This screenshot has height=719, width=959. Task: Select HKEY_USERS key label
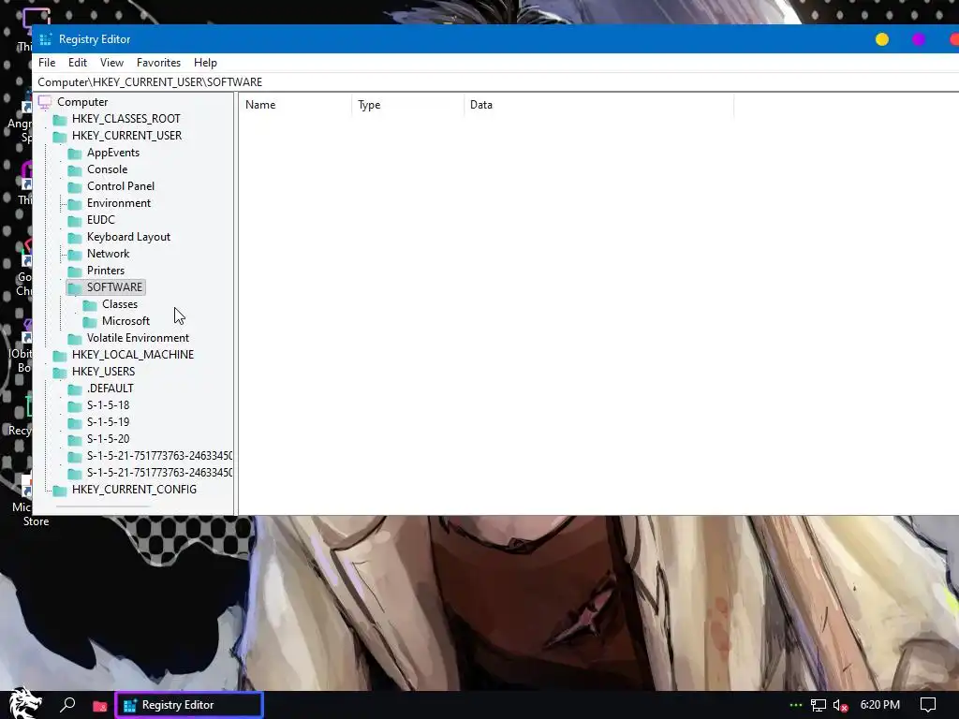click(103, 371)
